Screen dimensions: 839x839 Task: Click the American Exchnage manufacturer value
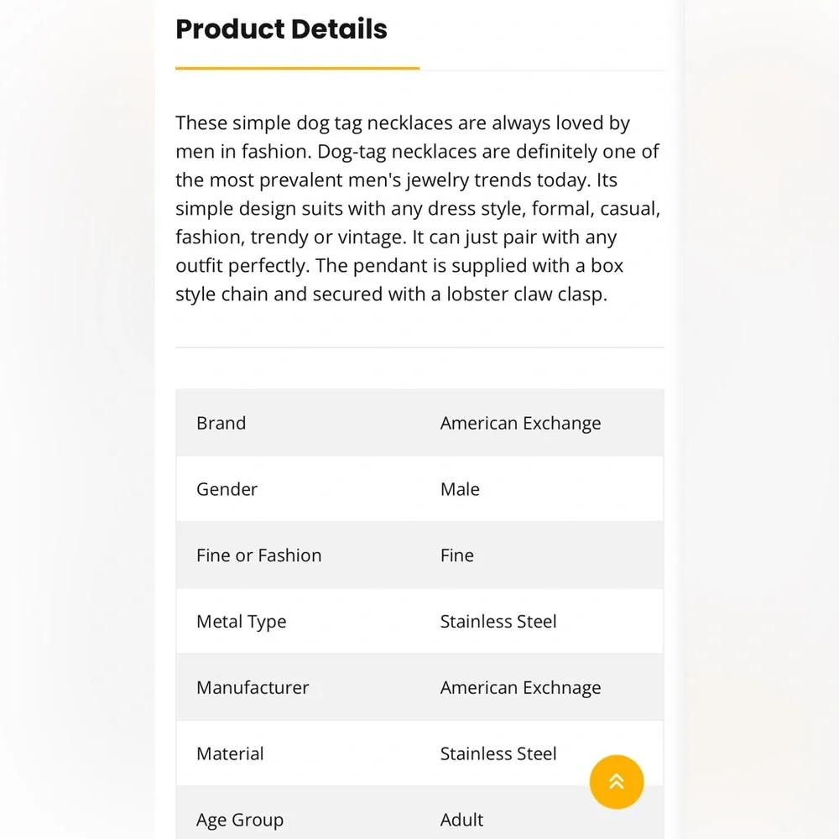[x=520, y=688]
